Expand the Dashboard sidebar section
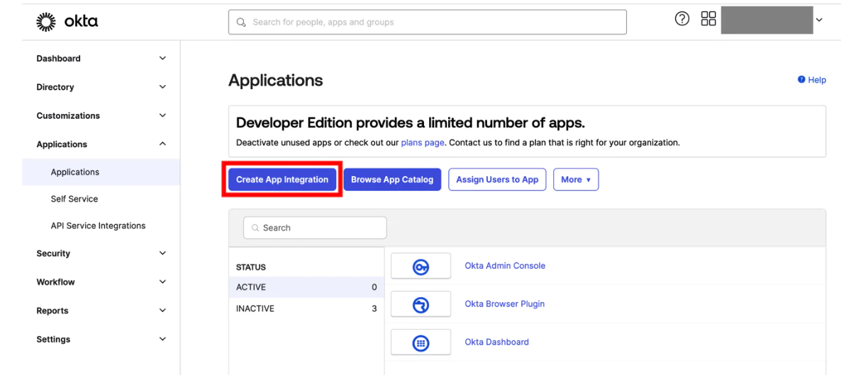 tap(101, 58)
